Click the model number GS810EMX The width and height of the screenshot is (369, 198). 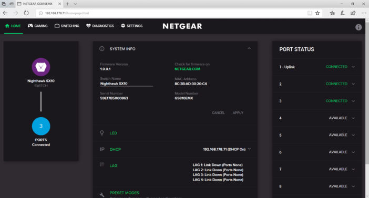click(x=184, y=98)
